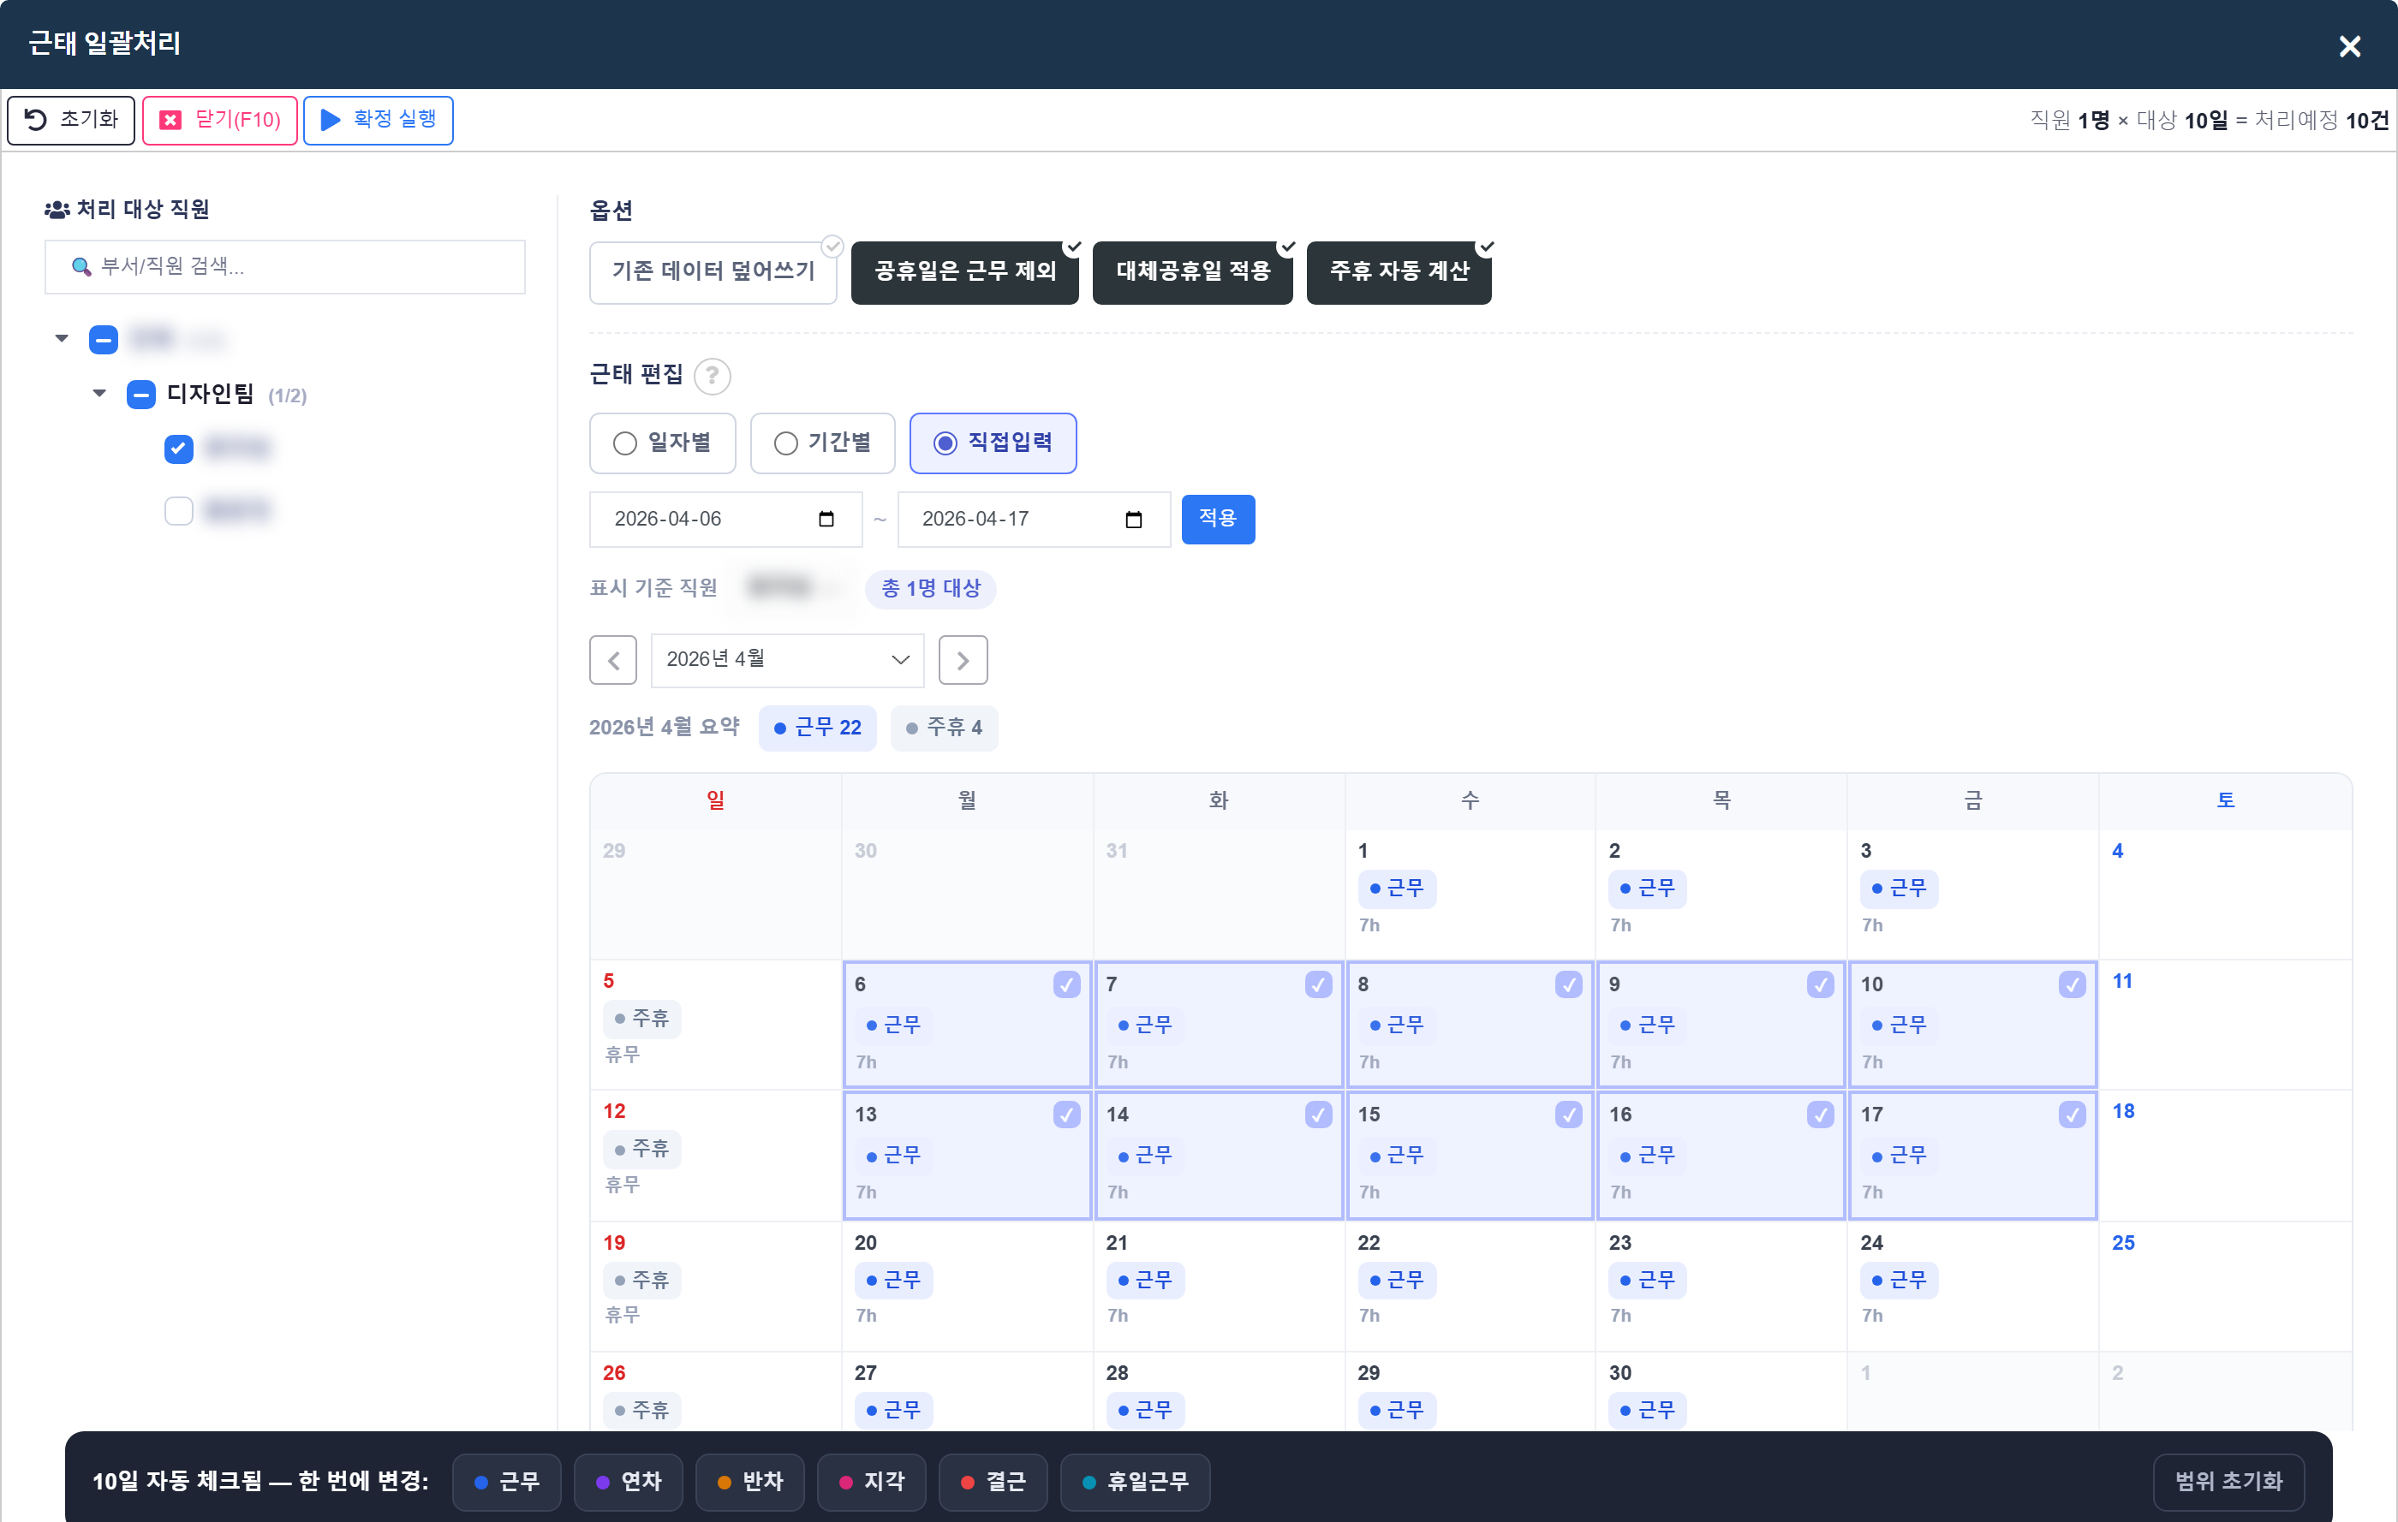Image resolution: width=2398 pixels, height=1522 pixels.
Task: Disable 대체공휴일 적용 option
Action: click(x=1192, y=271)
